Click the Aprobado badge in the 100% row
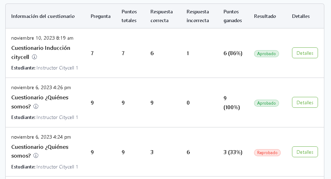331x179 pixels. (x=266, y=103)
